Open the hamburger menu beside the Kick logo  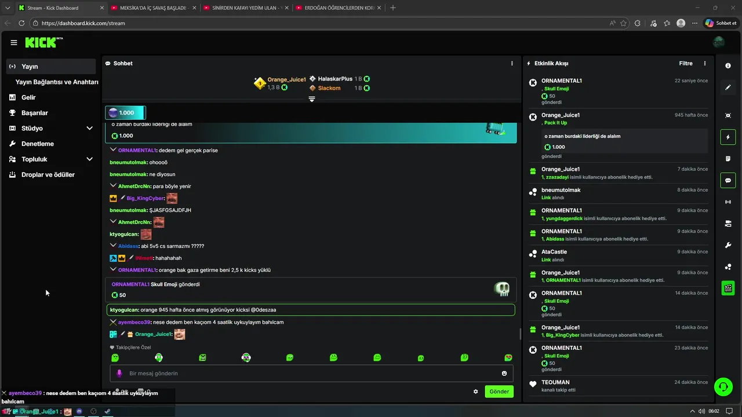click(x=14, y=42)
